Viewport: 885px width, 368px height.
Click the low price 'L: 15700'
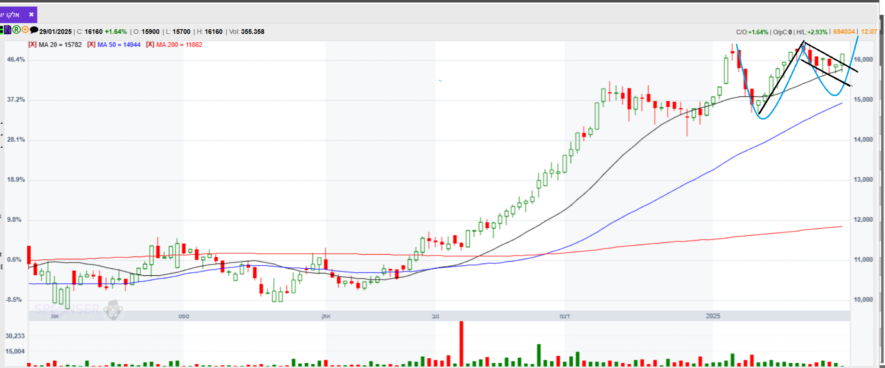coord(178,32)
